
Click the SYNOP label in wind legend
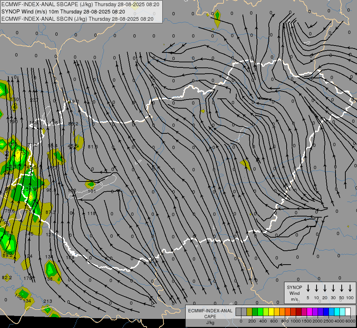294,287
